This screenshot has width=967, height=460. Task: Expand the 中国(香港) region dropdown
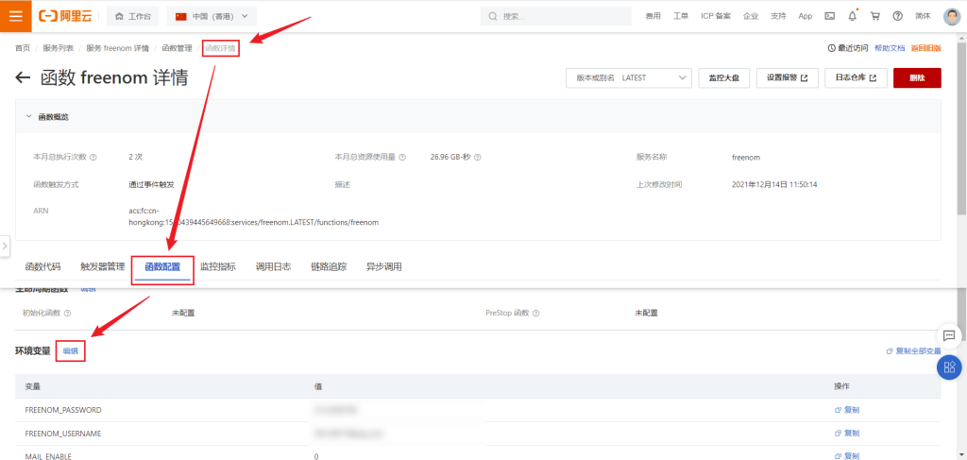point(212,16)
